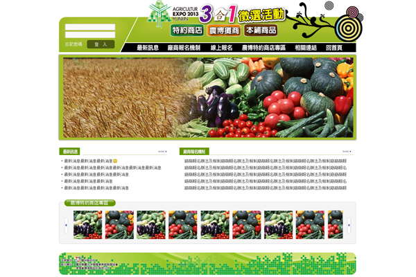Open the 廠商報名機制 navigation item
Viewport: 416px width, 277px height.
(184, 48)
